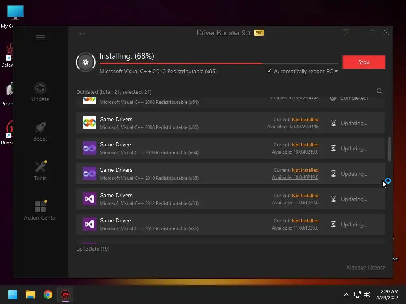Click the back arrow in title bar
The height and width of the screenshot is (304, 406).
[x=82, y=34]
